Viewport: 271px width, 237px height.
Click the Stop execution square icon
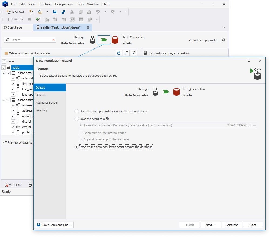[29, 19]
